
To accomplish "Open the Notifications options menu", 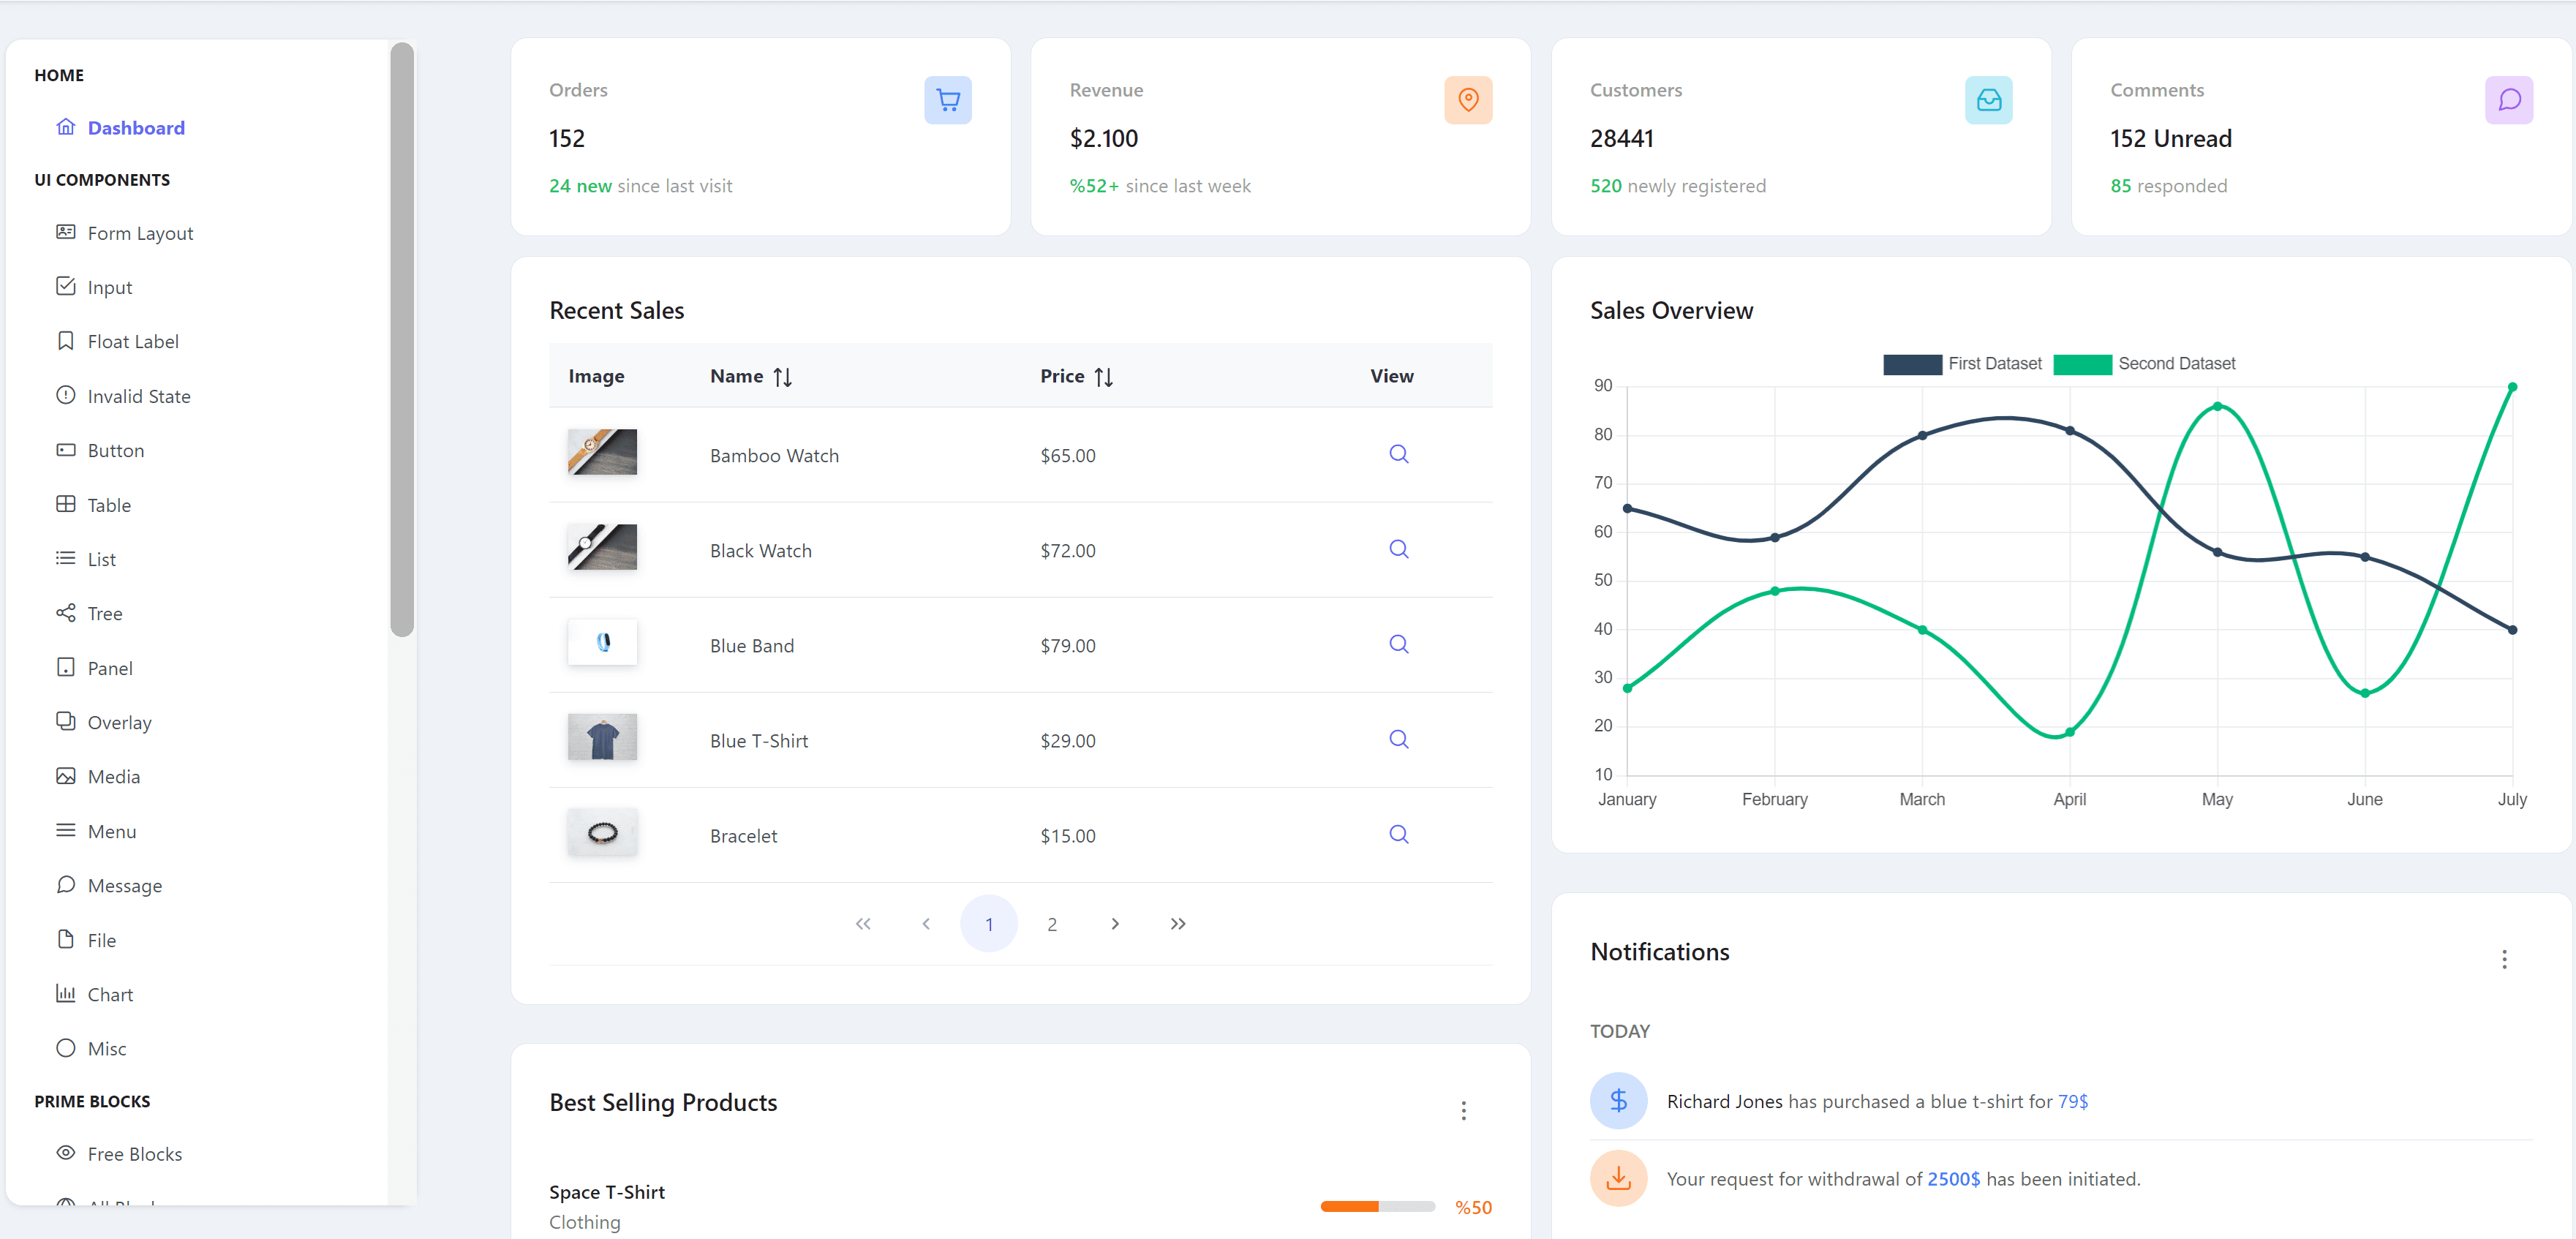I will click(x=2505, y=960).
